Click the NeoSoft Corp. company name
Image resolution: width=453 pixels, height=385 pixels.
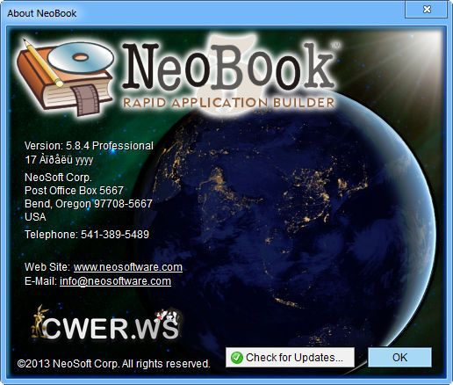[58, 178]
